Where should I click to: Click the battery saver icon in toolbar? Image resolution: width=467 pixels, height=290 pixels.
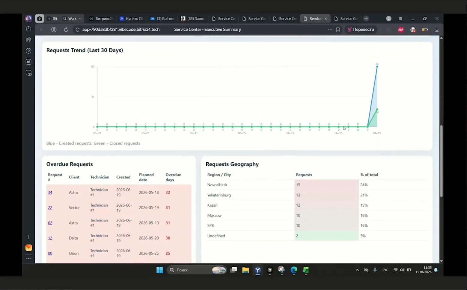pyautogui.click(x=425, y=30)
